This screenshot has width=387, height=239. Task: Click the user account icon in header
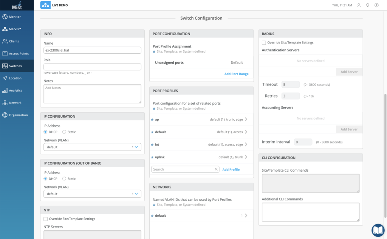coord(359,5)
